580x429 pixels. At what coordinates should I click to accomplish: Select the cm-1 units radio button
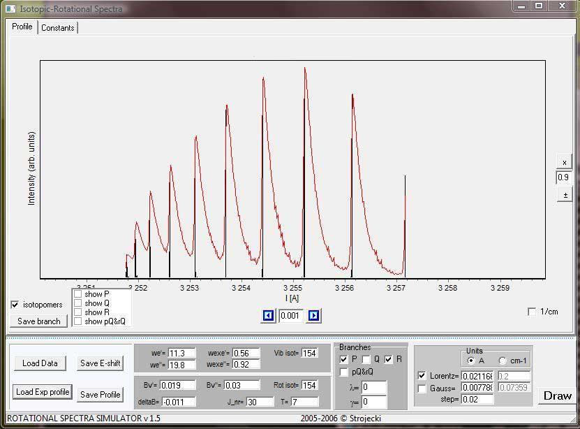coord(503,360)
